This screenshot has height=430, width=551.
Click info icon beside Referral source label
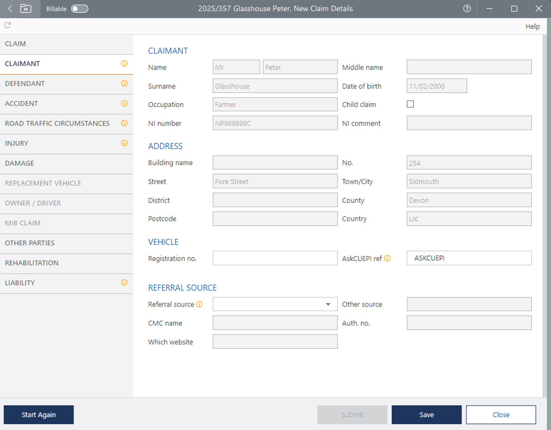click(x=199, y=304)
